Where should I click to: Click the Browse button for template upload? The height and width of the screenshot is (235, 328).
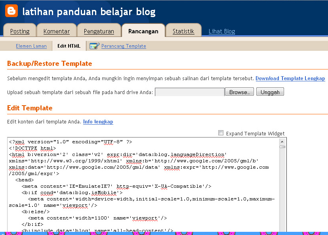pos(239,91)
